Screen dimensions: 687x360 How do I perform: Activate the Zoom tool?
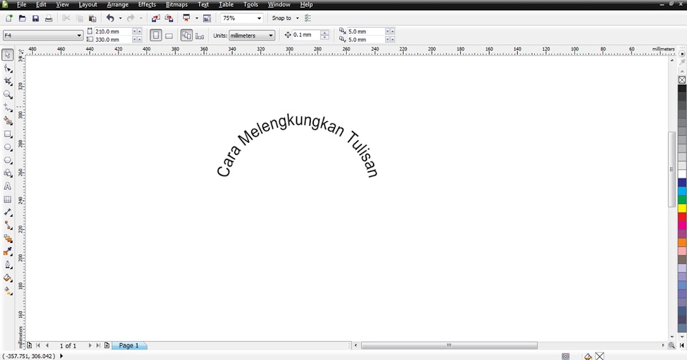coord(7,94)
